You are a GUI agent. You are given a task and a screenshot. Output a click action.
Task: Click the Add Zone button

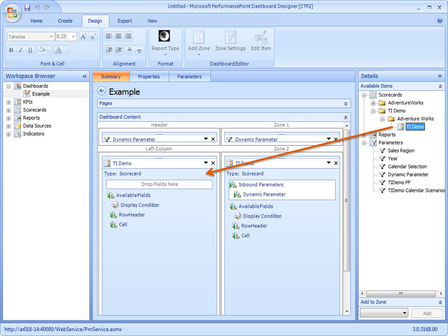(x=199, y=43)
